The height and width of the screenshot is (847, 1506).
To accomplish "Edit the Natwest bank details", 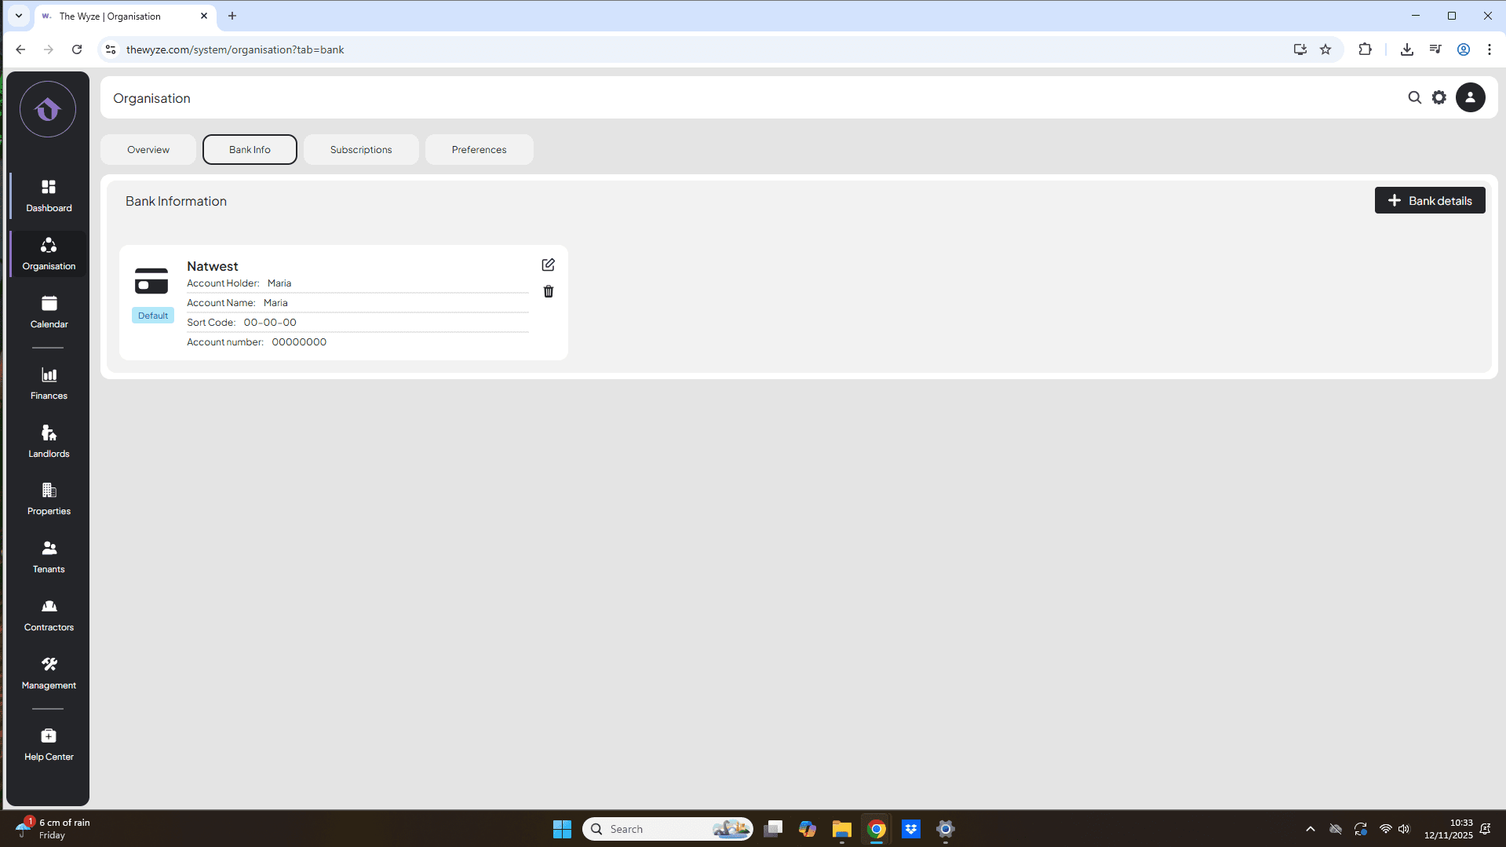I will tap(548, 265).
